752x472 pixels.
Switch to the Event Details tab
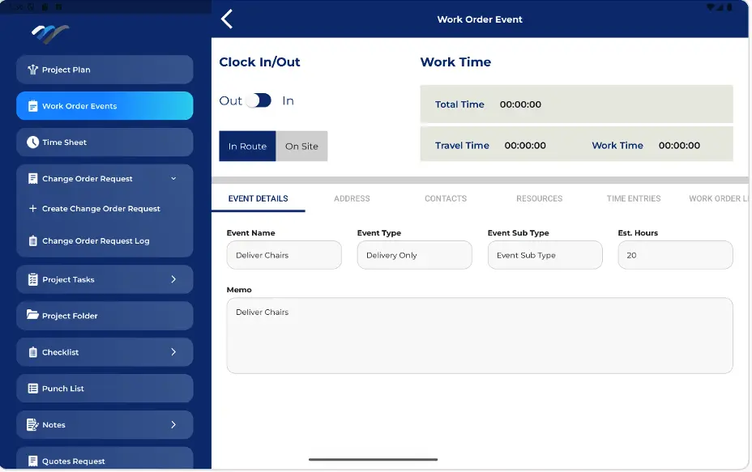tap(258, 198)
